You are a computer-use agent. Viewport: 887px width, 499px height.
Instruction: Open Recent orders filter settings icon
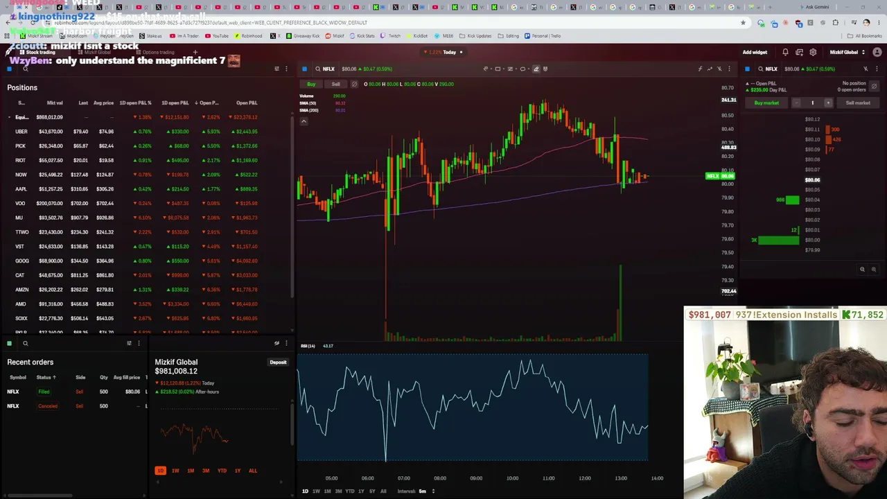point(129,343)
